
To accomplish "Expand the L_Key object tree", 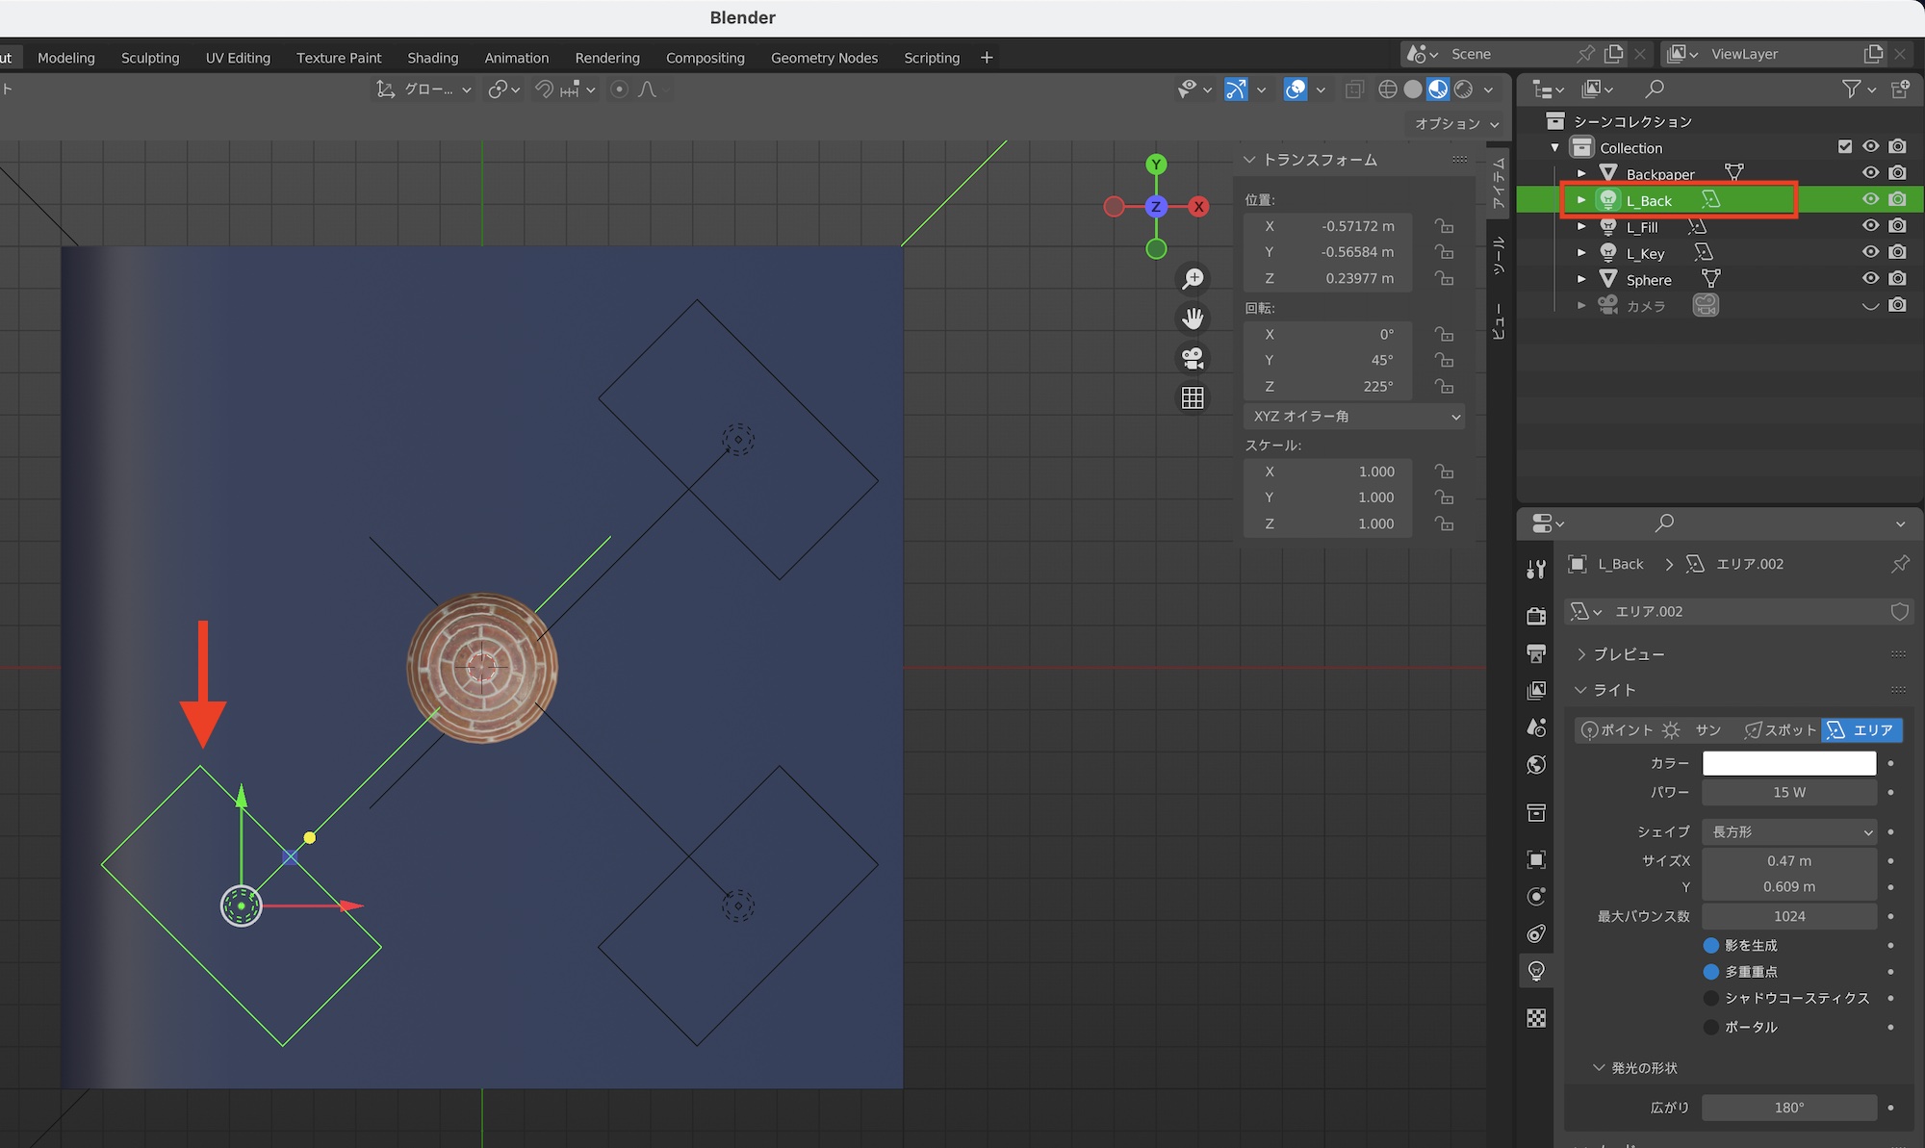I will (1581, 253).
